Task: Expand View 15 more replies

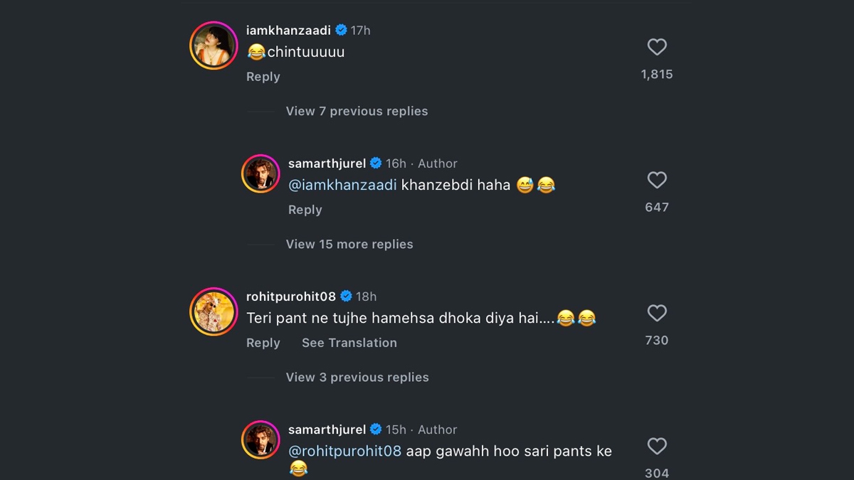Action: (349, 244)
